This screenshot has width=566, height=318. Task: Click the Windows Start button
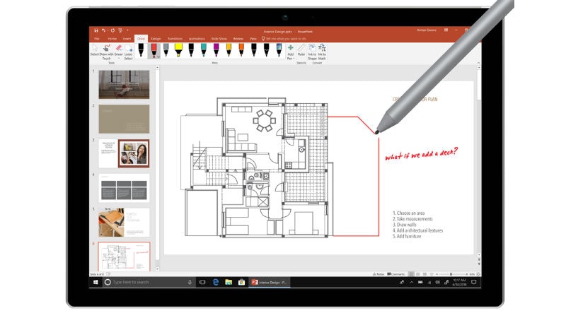96,282
